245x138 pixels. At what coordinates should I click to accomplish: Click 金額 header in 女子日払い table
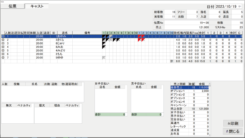pyautogui.click(x=118, y=87)
